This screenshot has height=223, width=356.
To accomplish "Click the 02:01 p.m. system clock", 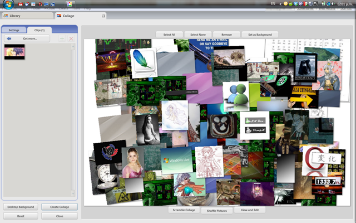I will [345, 4].
